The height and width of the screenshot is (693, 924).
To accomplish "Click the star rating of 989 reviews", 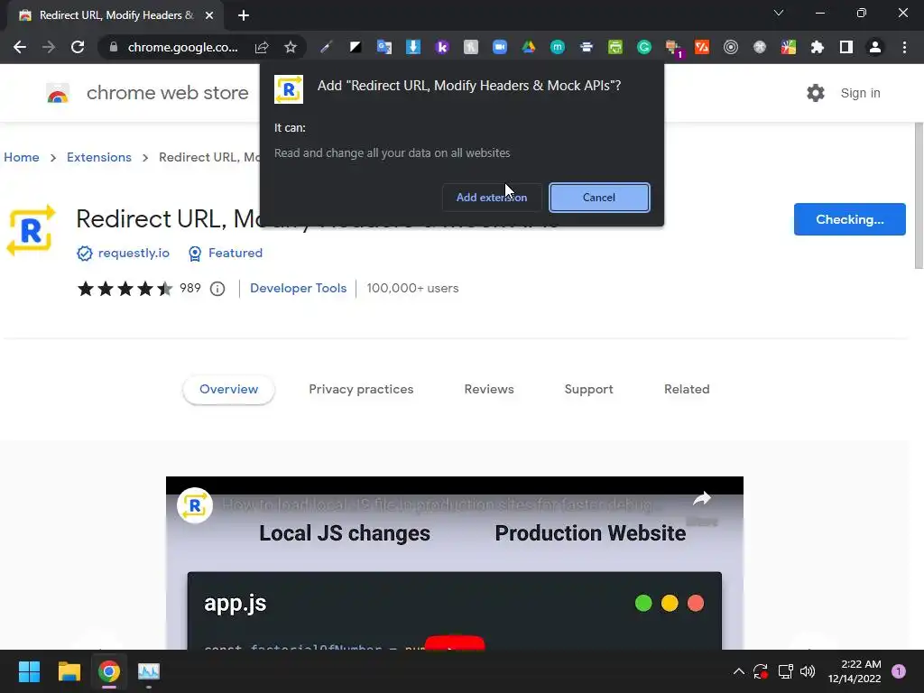I will tap(125, 289).
